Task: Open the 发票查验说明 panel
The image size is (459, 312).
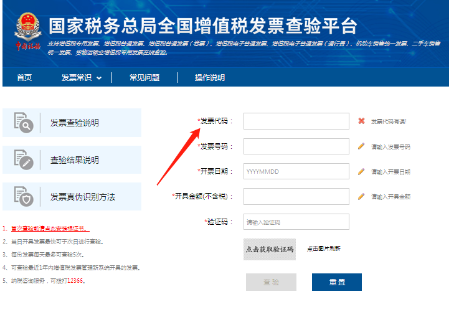Action: [x=72, y=123]
